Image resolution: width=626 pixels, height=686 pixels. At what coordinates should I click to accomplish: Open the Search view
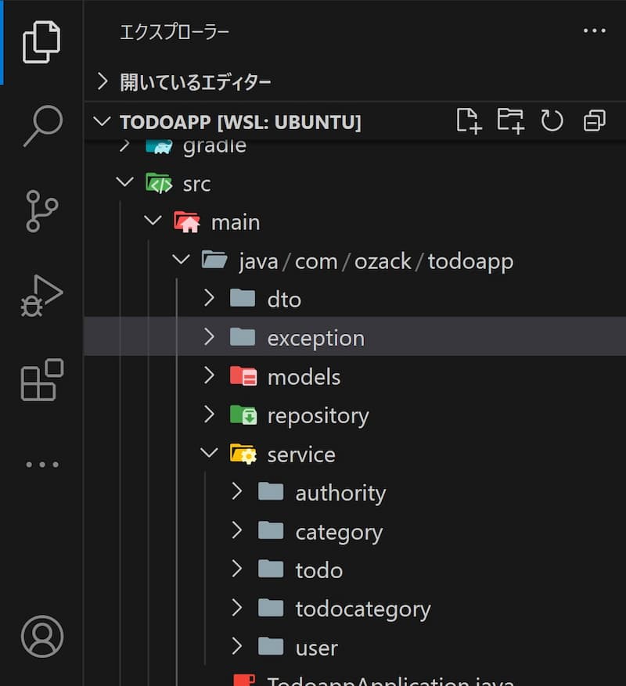pos(42,126)
